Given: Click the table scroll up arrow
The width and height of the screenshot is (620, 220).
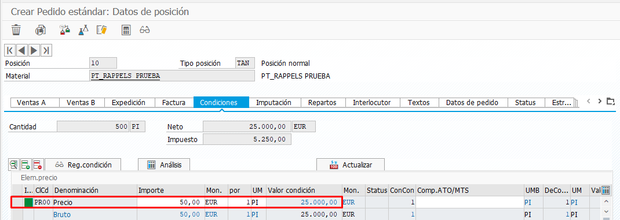Looking at the screenshot, I should click(x=606, y=202).
